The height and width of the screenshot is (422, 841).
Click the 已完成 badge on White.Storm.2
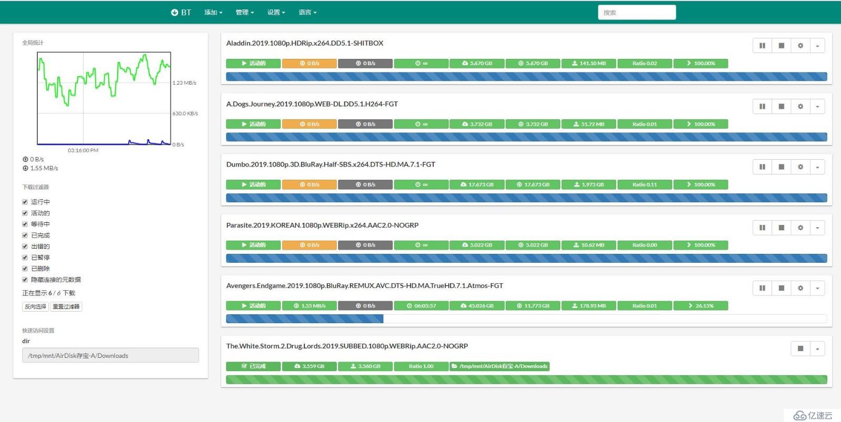click(x=253, y=366)
